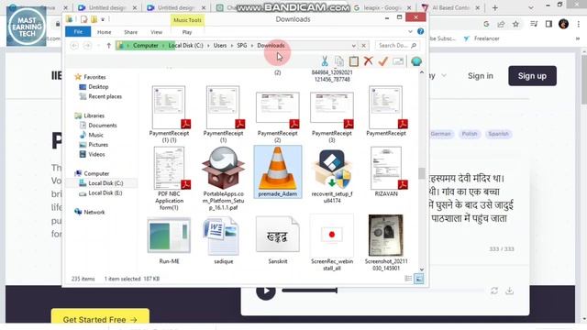Click the teal globe icon in toolbar
Image resolution: width=587 pixels, height=330 pixels.
pyautogui.click(x=416, y=61)
